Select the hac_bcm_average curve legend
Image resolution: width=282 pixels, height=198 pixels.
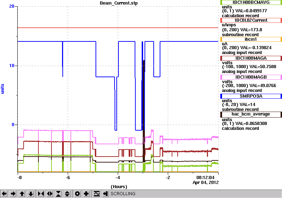point(251,114)
